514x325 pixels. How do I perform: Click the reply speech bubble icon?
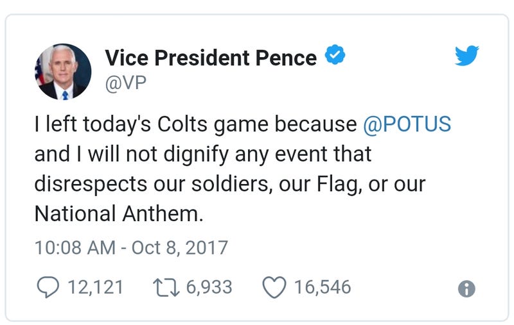pos(48,287)
